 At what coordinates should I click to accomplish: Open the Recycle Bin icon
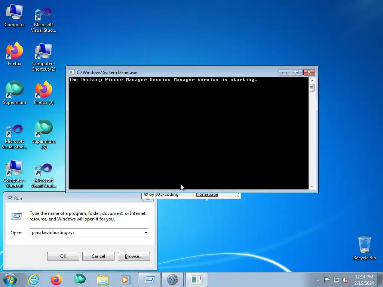pyautogui.click(x=364, y=248)
